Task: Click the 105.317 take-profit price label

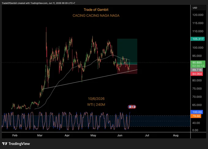Action: (198, 39)
